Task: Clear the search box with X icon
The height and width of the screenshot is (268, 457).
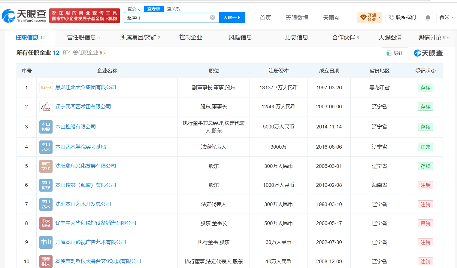Action: point(212,17)
